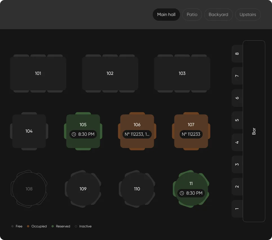The image size is (272, 240).
Task: Click the Bar counter
Action: (254, 131)
